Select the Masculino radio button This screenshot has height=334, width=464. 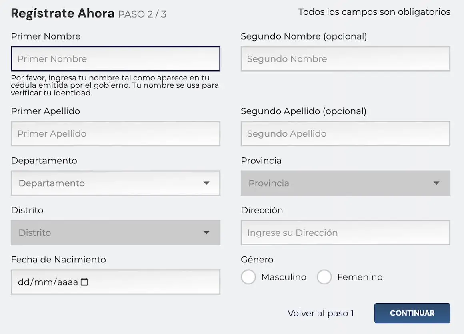pyautogui.click(x=248, y=277)
